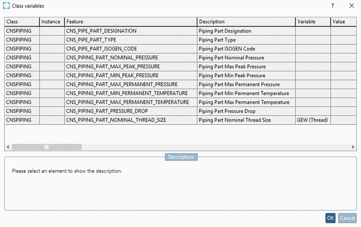Click the GEW (Thread) variable cell
The height and width of the screenshot is (227, 361).
[313, 120]
